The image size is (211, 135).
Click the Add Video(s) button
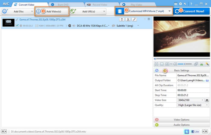click(52, 11)
